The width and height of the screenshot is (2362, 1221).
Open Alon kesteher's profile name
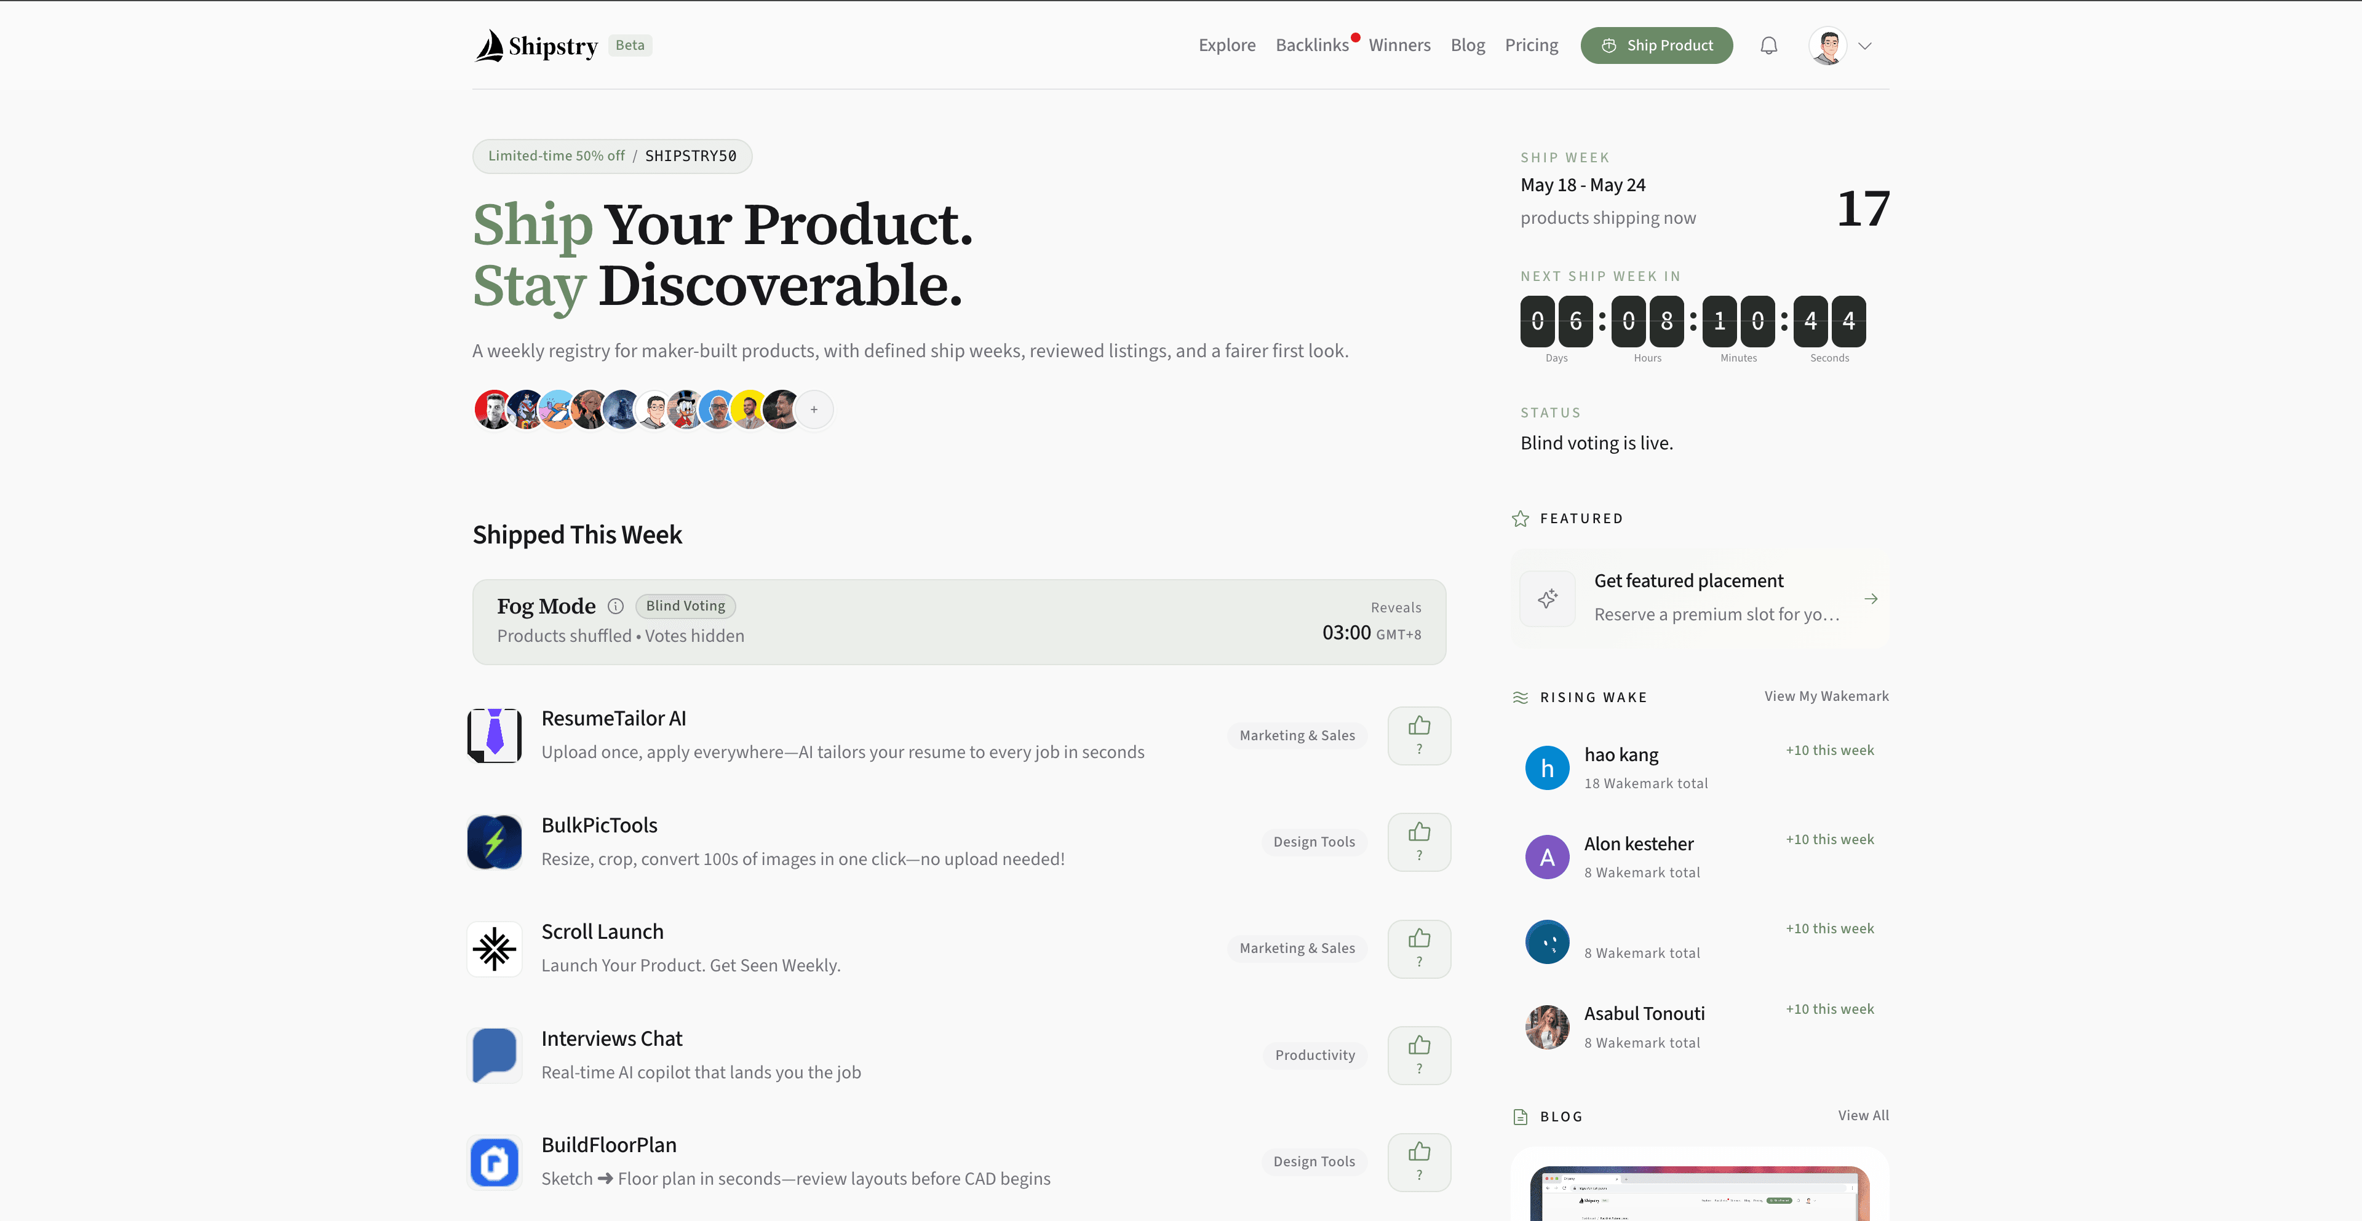[1639, 844]
